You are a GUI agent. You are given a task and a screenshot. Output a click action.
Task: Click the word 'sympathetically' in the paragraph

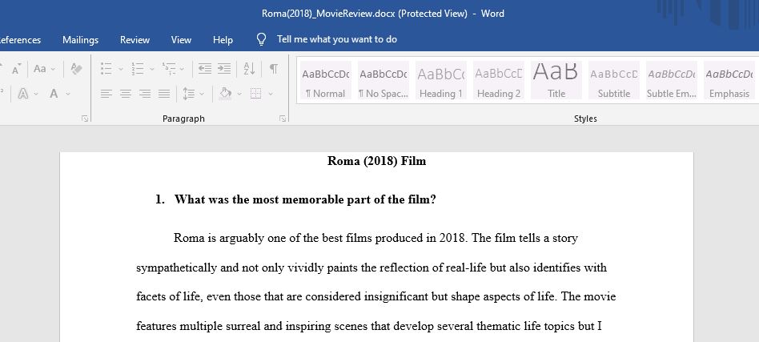pos(177,268)
